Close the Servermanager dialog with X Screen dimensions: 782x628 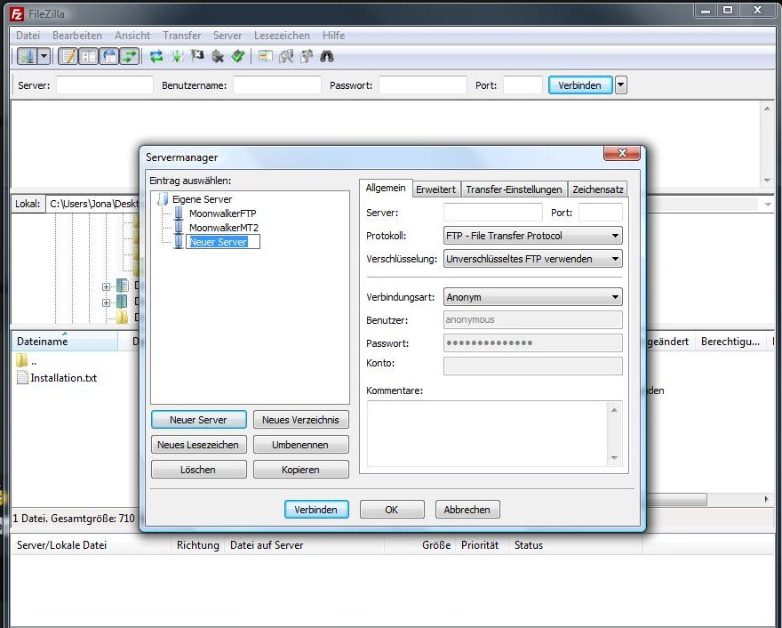622,153
